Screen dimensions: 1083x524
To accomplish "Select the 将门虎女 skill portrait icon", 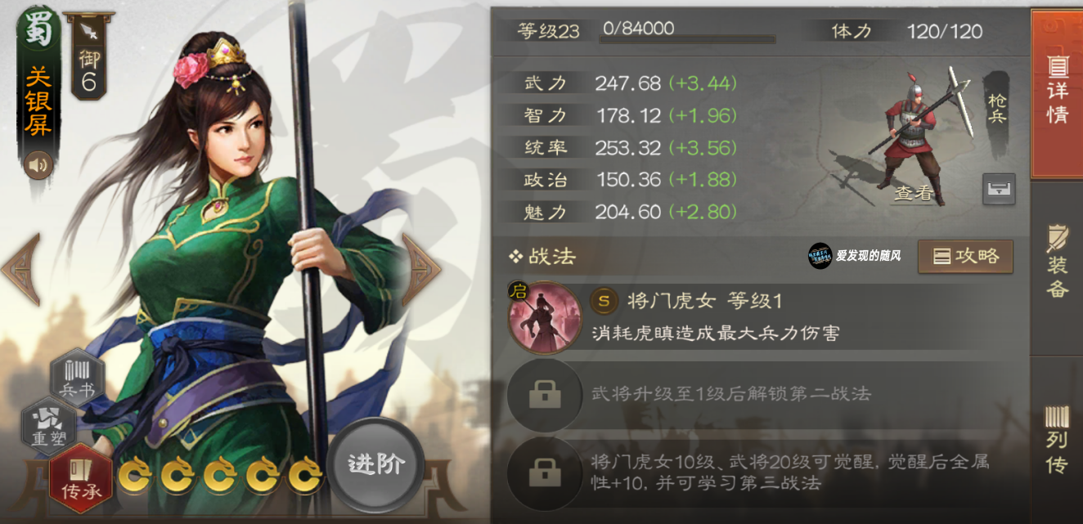I will coord(545,316).
